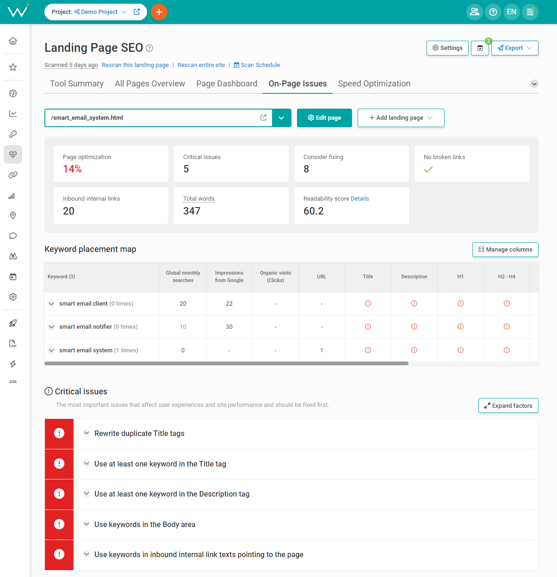Expand the smart email system keyword row
This screenshot has height=577, width=557.
51,350
